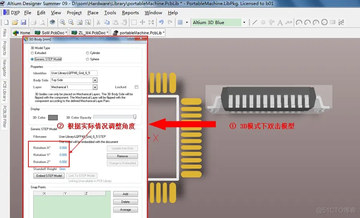Select the Place Fill rectangle tool

pos(332,22)
